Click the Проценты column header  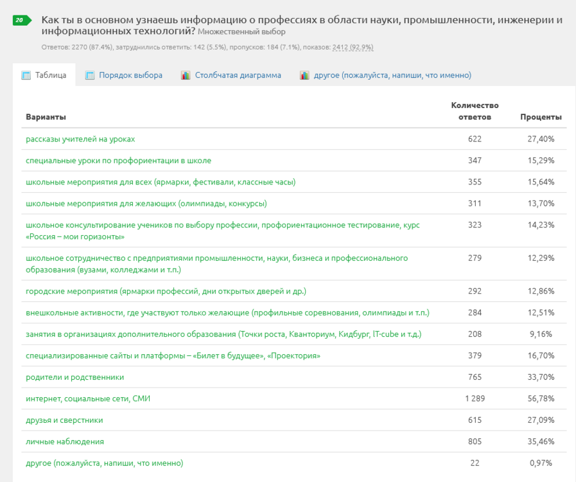coord(541,117)
